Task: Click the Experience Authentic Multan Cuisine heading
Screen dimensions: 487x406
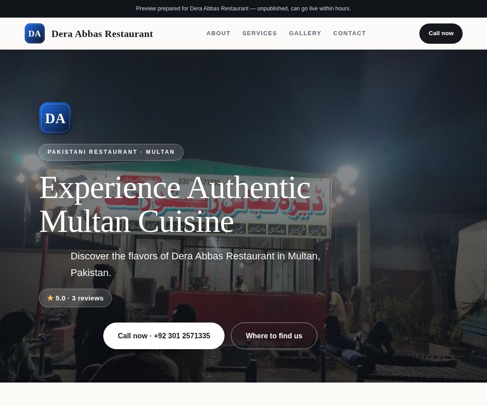Action: pos(175,204)
